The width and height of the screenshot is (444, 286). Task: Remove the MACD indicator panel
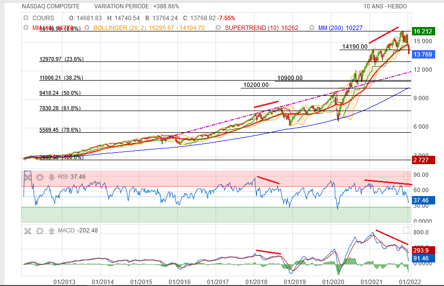point(28,231)
